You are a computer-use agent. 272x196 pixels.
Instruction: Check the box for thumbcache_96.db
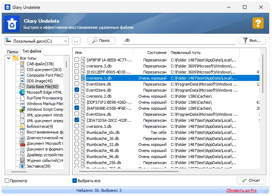coord(77,156)
